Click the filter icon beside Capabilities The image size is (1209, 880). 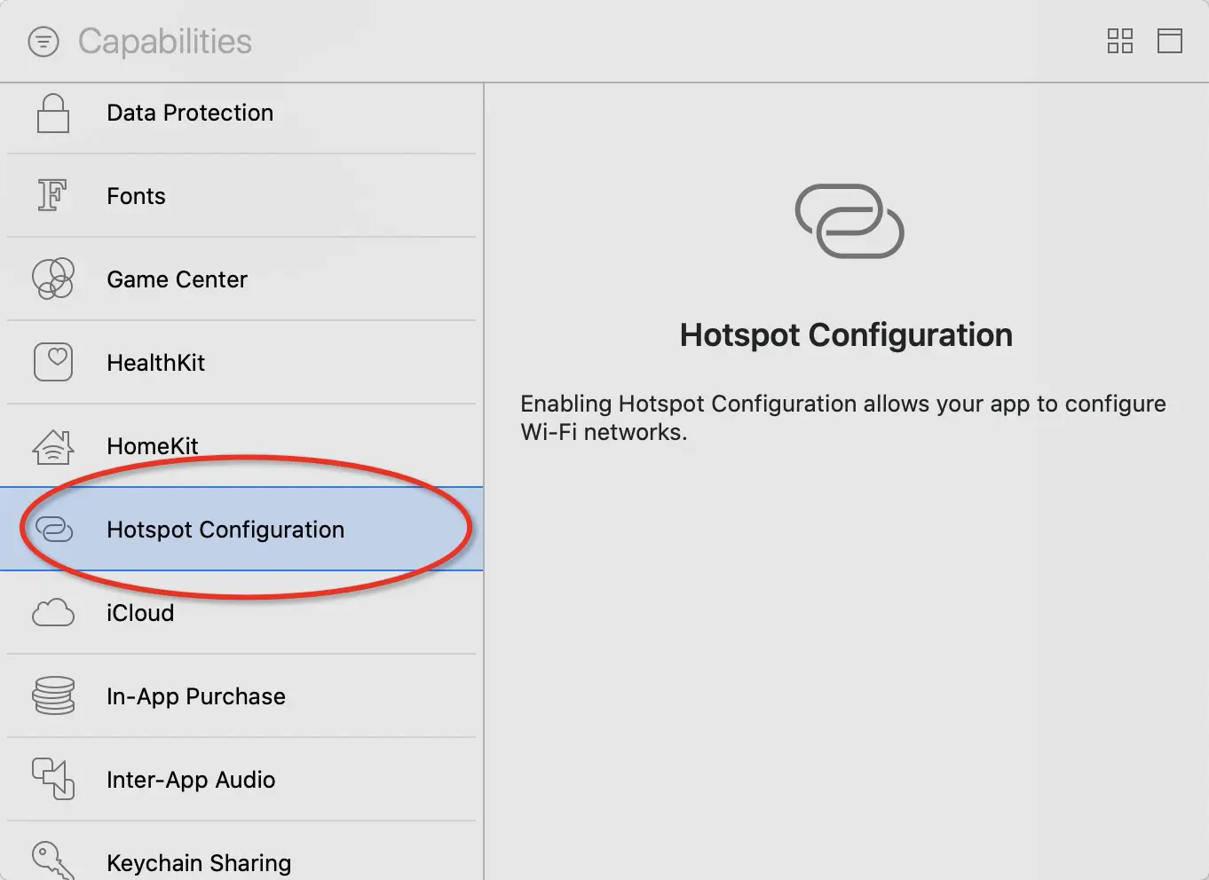coord(43,42)
